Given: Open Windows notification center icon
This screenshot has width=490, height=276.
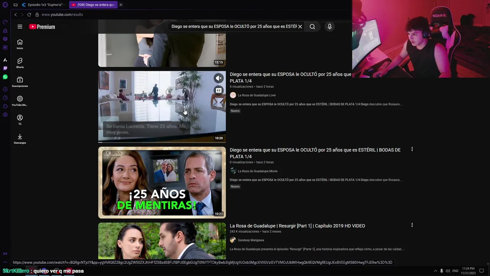Looking at the screenshot, I should coord(482,271).
